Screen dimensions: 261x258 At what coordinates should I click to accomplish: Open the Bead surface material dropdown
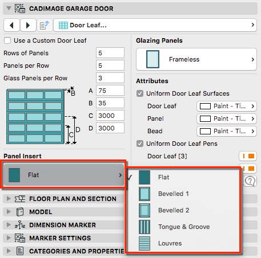[x=227, y=131]
